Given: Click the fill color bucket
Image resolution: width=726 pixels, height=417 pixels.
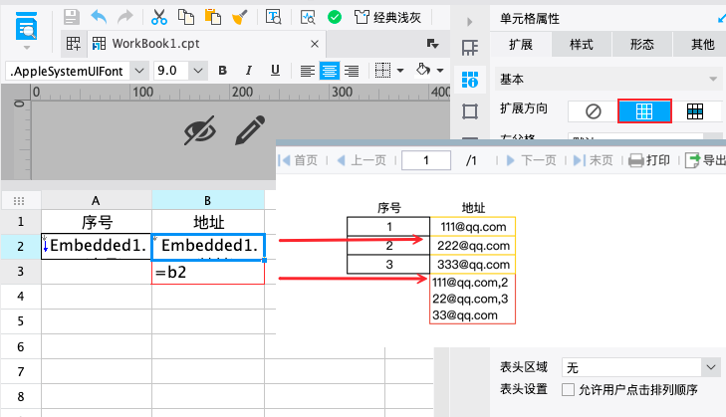Looking at the screenshot, I should (x=422, y=70).
